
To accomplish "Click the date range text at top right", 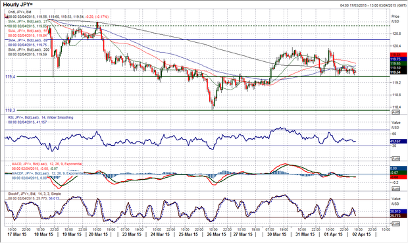I will pos(373,5).
